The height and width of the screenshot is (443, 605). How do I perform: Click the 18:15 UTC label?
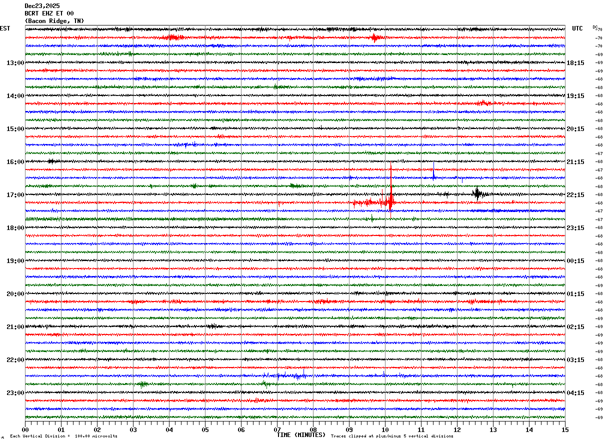tap(575, 63)
